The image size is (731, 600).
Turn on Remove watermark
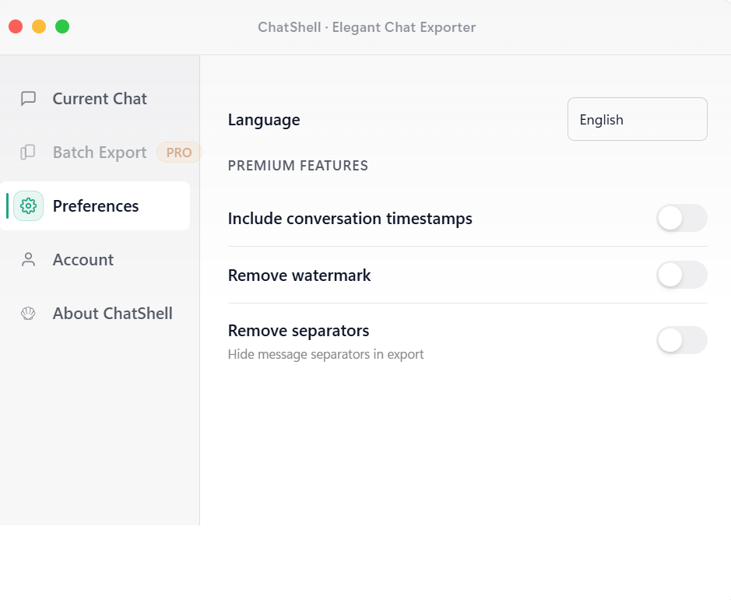pos(681,275)
